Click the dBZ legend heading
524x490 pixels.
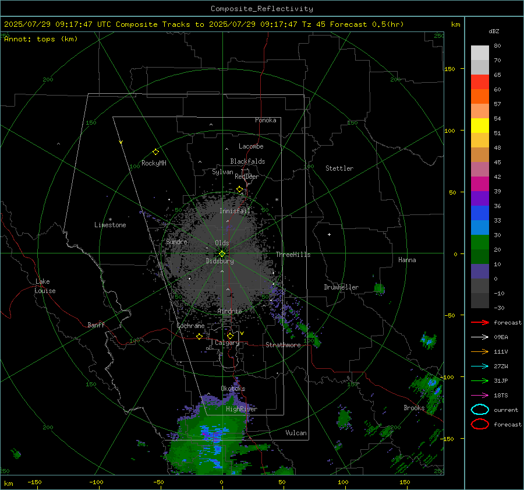(494, 31)
